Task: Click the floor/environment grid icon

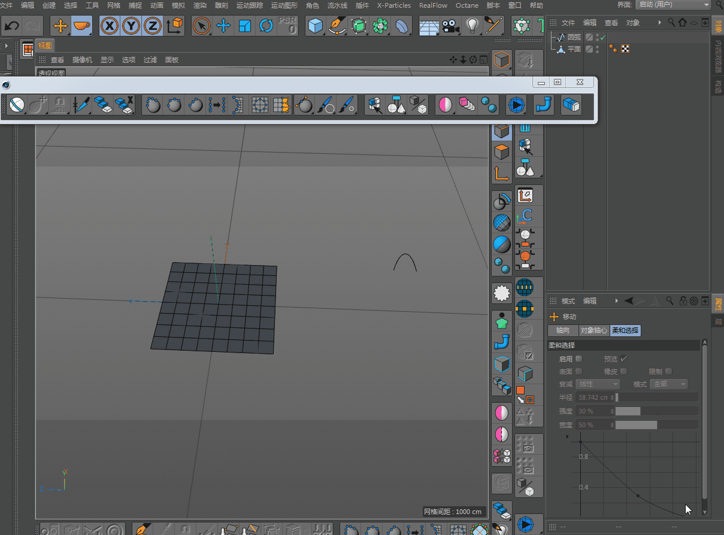Action: click(x=429, y=26)
